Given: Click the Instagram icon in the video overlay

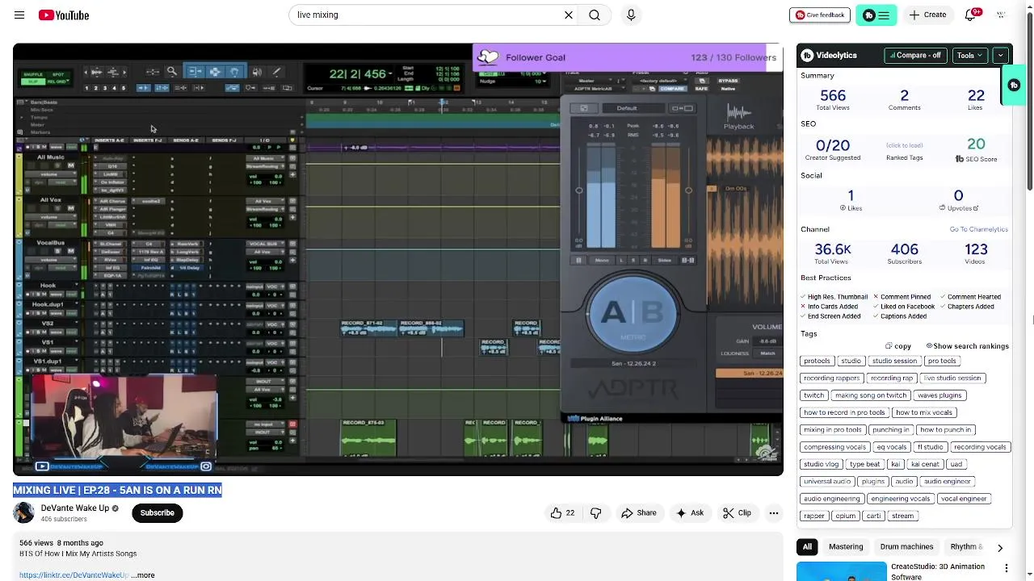Looking at the screenshot, I should (x=206, y=466).
